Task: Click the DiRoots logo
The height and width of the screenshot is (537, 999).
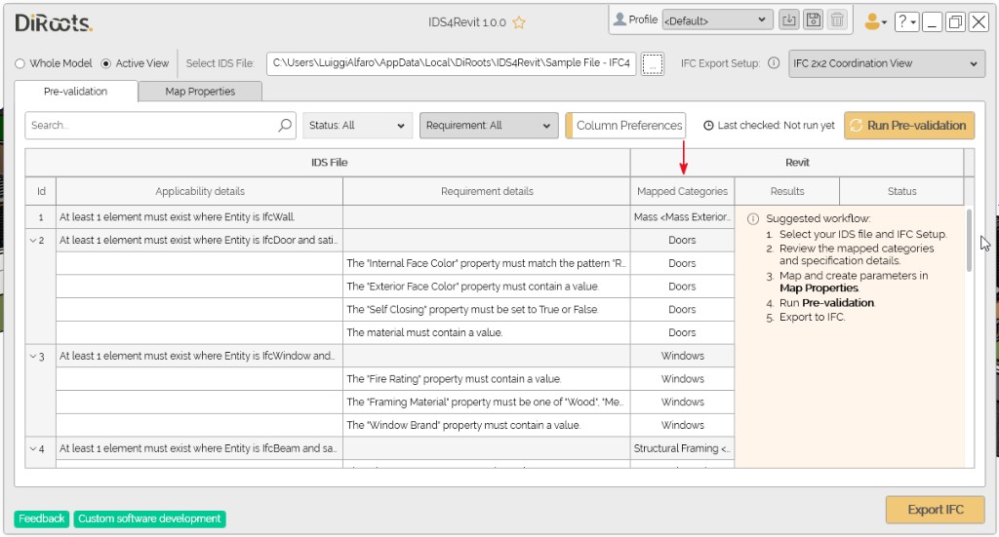Action: pyautogui.click(x=54, y=23)
